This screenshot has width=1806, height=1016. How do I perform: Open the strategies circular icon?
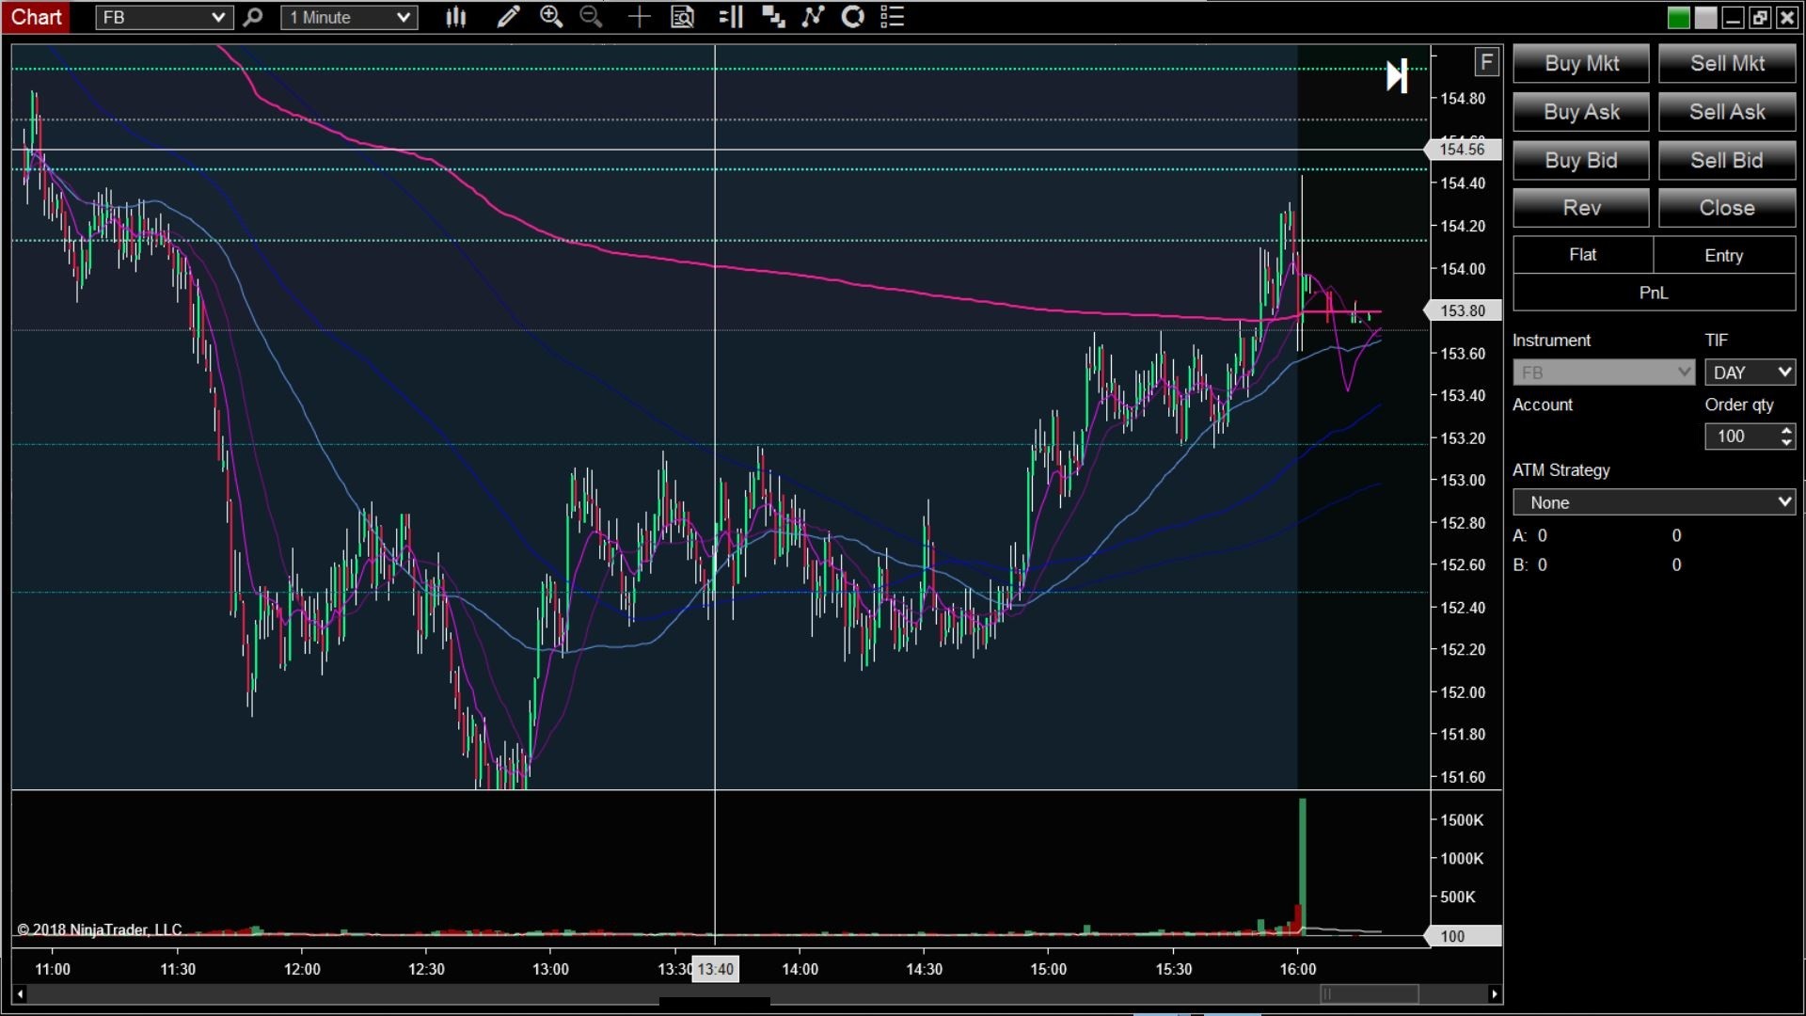[852, 17]
